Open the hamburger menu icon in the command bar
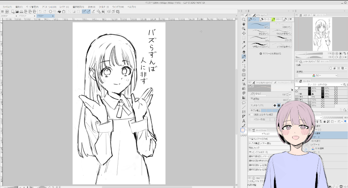348x188 pixels. [x=2, y=12]
